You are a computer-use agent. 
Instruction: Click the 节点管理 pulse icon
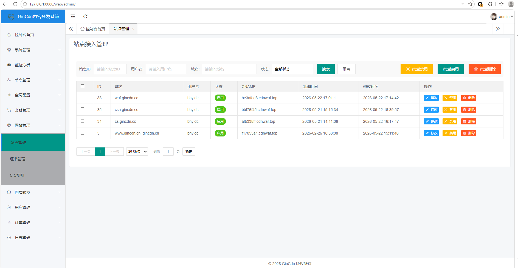coord(9,80)
